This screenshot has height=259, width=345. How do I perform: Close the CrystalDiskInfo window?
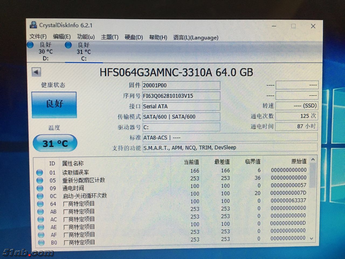pos(313,26)
